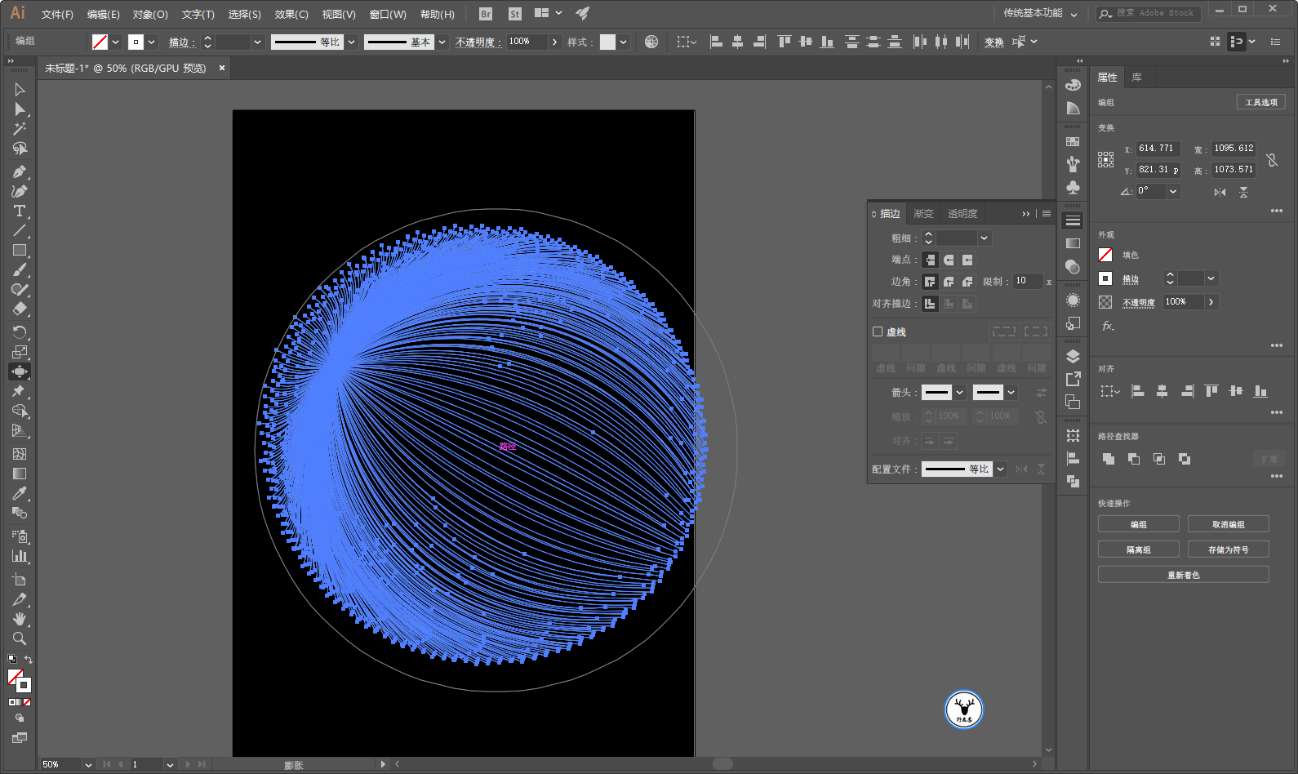Image resolution: width=1298 pixels, height=774 pixels.
Task: Open the Bridge (Br) shortcut
Action: pyautogui.click(x=486, y=14)
